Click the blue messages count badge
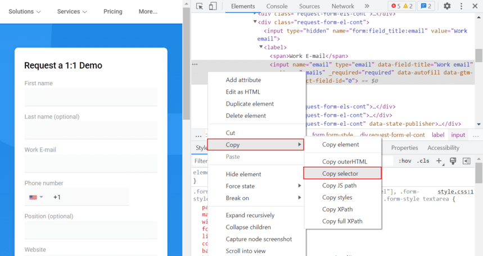 pyautogui.click(x=426, y=6)
